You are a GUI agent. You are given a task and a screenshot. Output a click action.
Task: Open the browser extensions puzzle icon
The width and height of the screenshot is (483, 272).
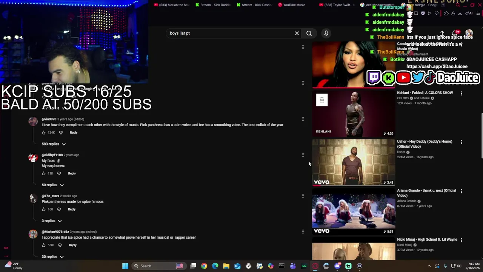click(x=446, y=14)
